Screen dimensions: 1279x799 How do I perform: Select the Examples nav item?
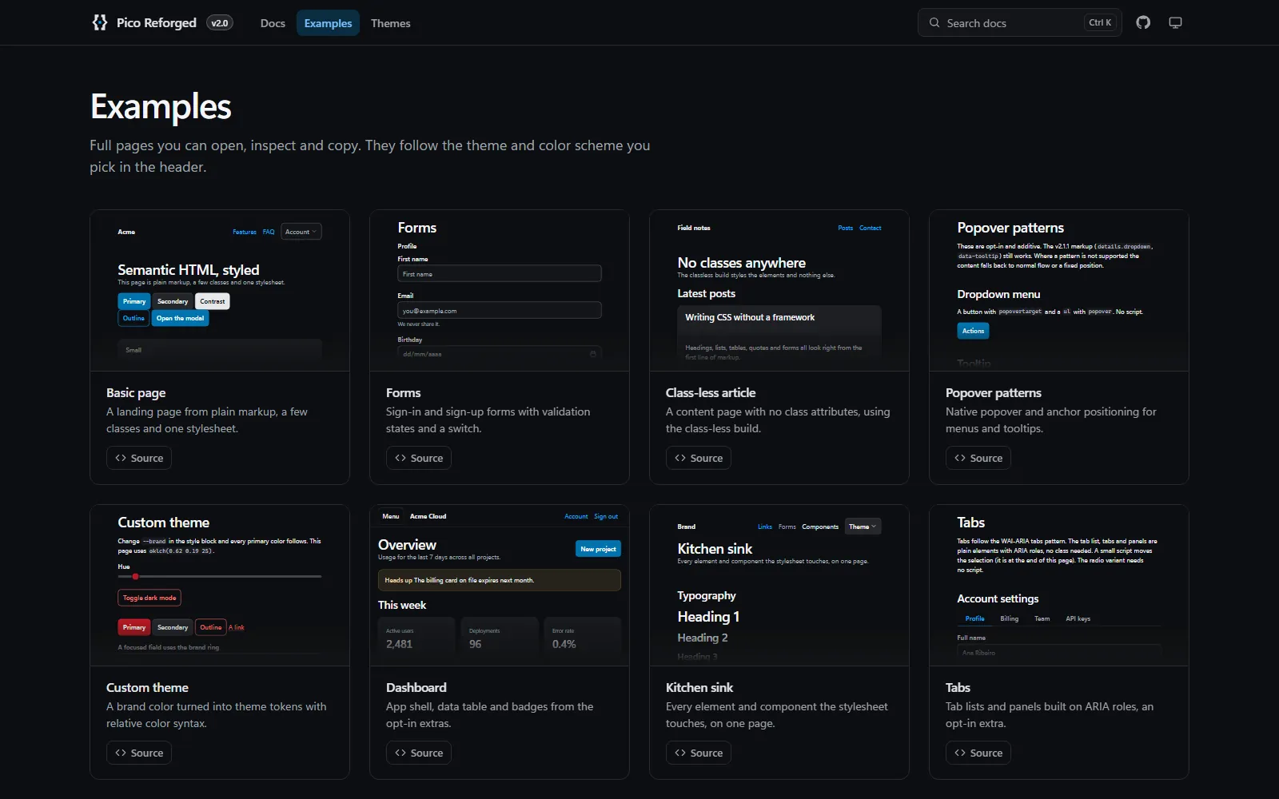(328, 23)
